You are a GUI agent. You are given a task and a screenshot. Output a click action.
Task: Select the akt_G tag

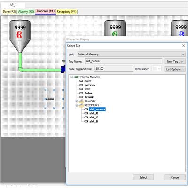pyautogui.click(x=94, y=117)
